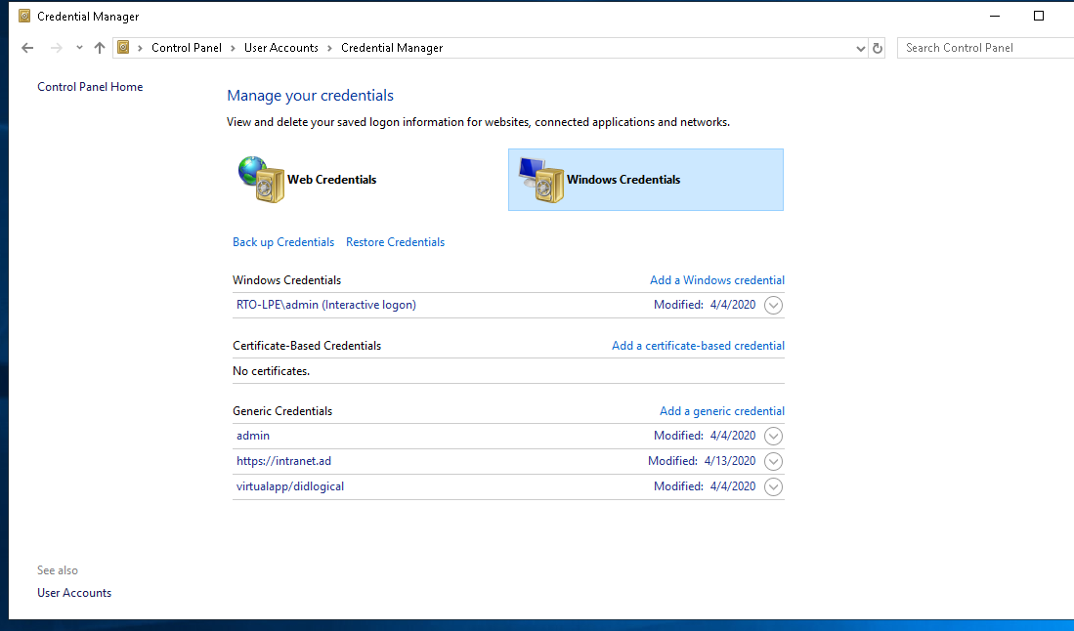Screen dimensions: 1074x631
Task: Refresh the Credential Manager view
Action: (877, 49)
